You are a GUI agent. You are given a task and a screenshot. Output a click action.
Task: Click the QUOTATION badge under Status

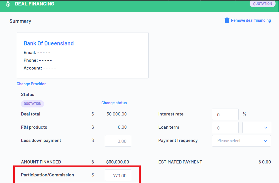pos(33,104)
